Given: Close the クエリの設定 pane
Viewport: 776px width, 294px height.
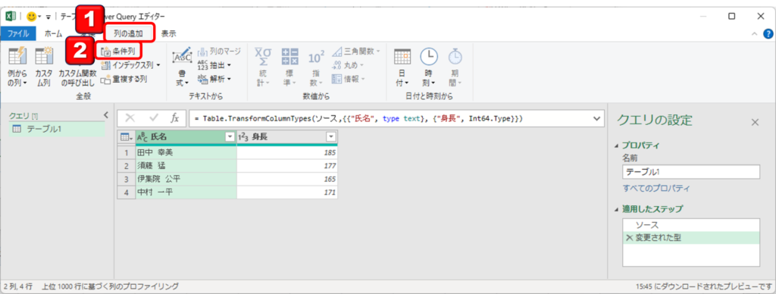Looking at the screenshot, I should 755,122.
